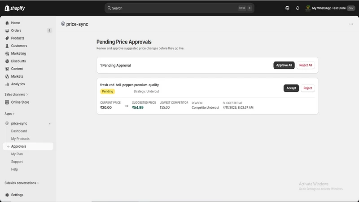
Task: Click the suggested at timestamp 4/17/2026
Action: [238, 108]
